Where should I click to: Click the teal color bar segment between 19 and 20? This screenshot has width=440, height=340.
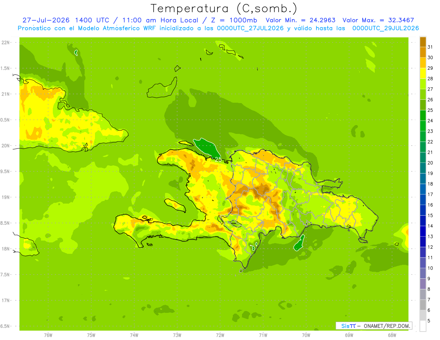click(x=423, y=168)
